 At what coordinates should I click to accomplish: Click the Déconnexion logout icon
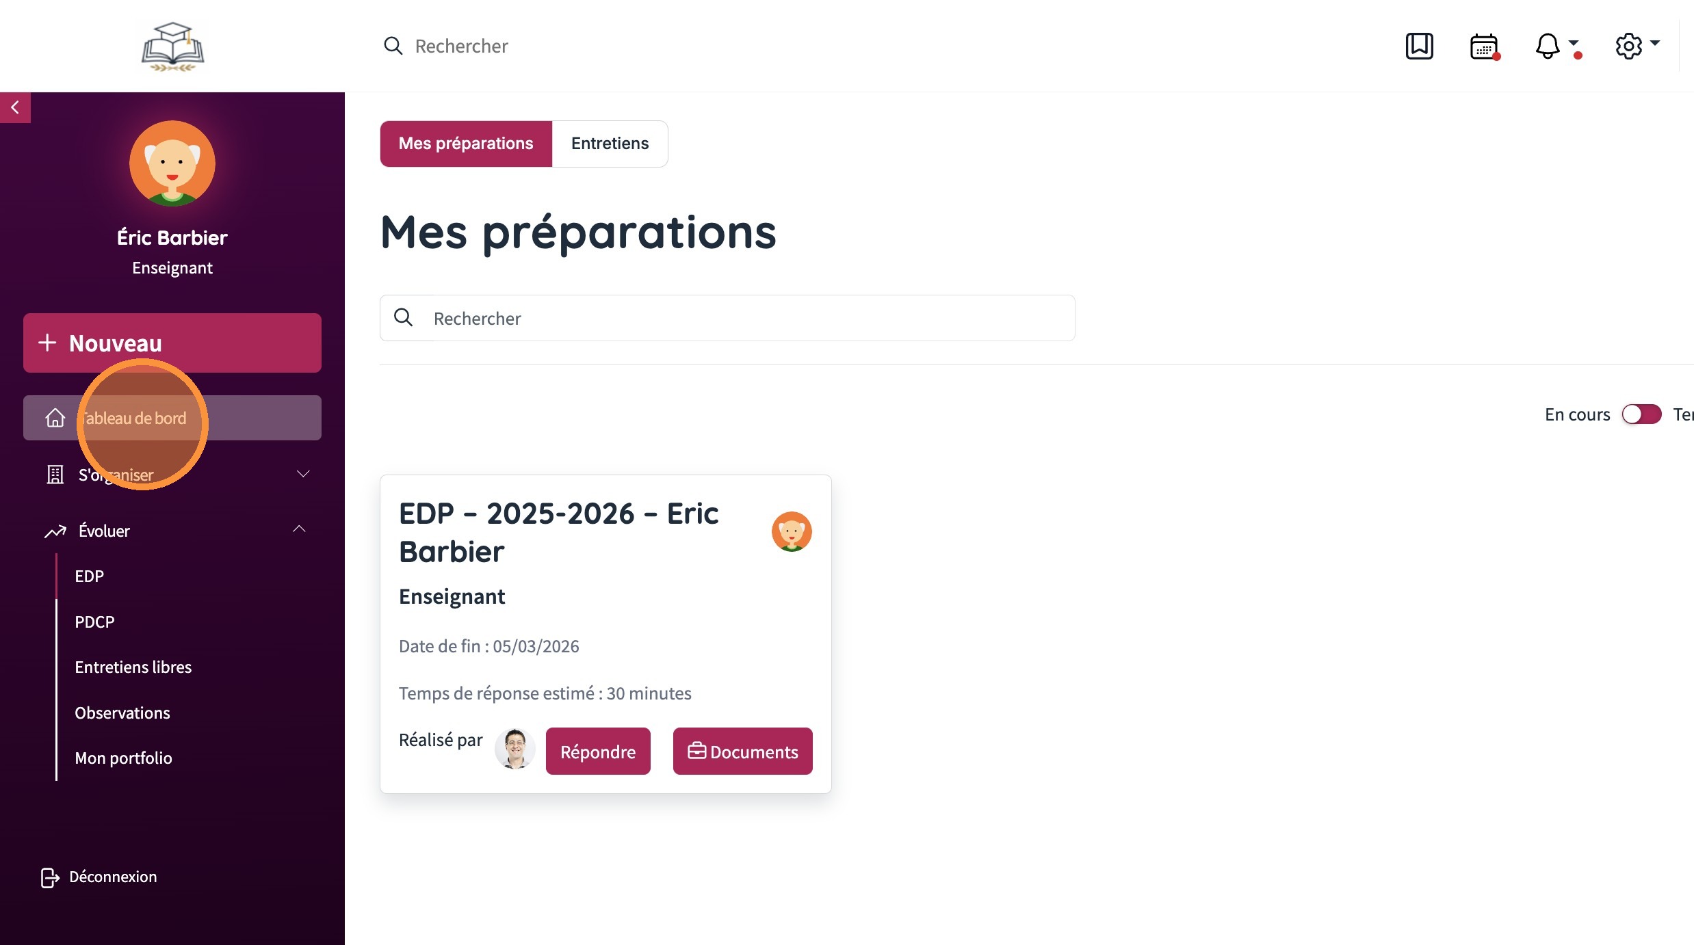49,877
